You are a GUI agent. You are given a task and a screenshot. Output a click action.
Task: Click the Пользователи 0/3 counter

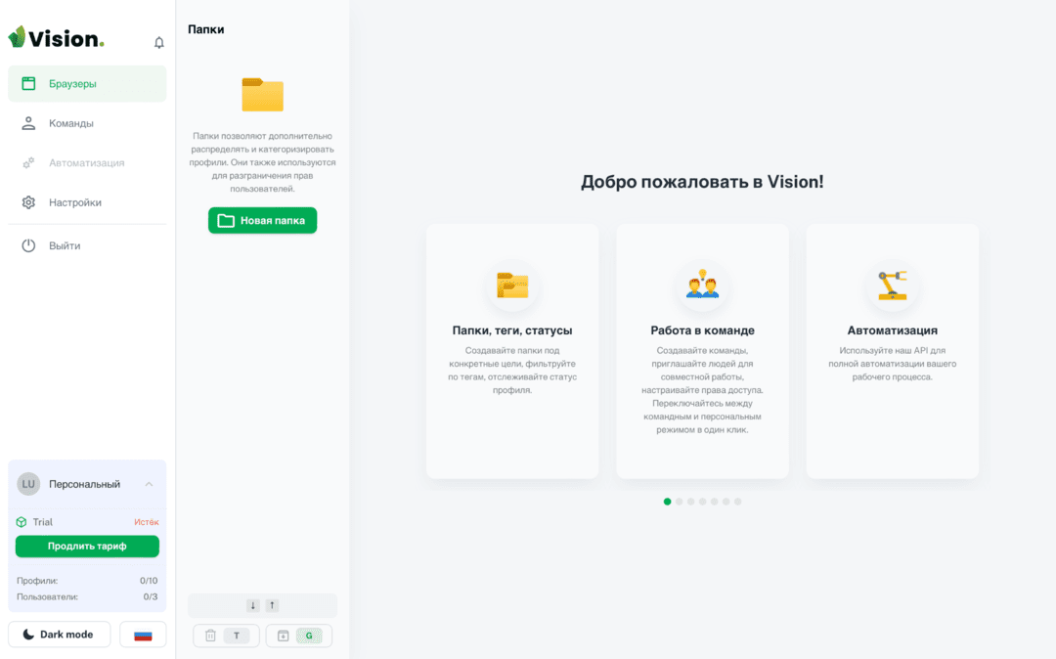(x=87, y=596)
